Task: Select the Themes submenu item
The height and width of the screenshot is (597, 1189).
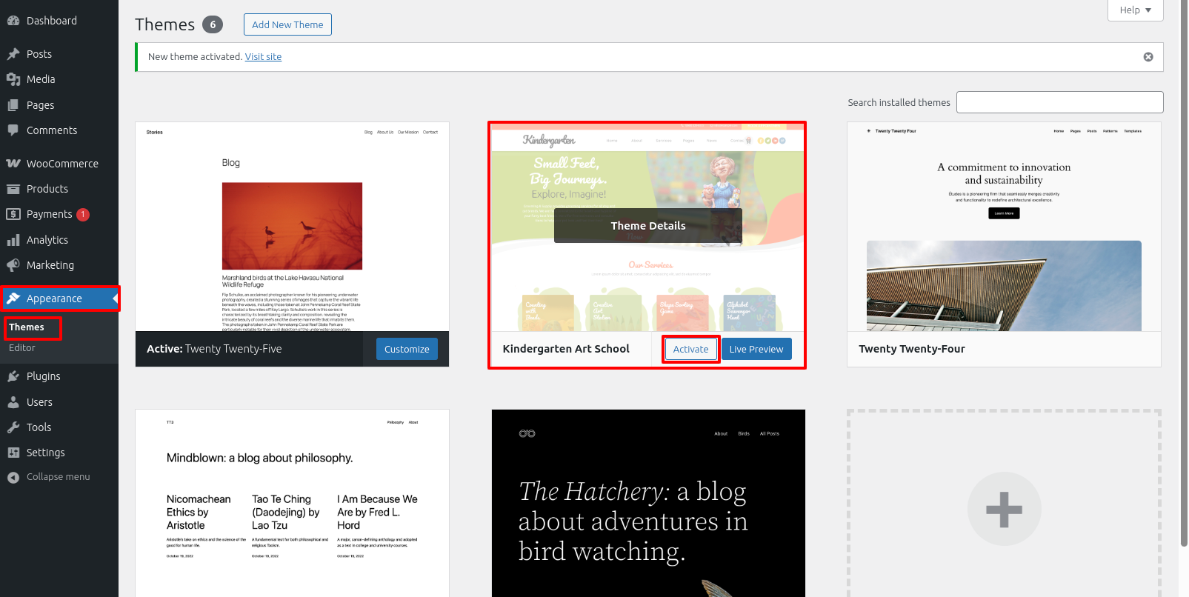Action: tap(27, 327)
